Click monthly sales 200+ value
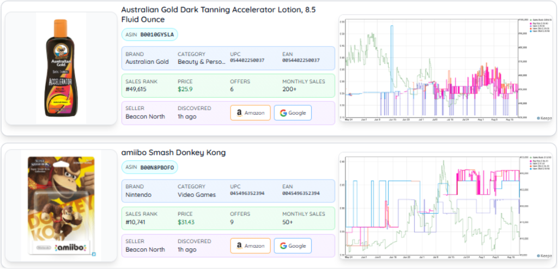 tap(289, 89)
